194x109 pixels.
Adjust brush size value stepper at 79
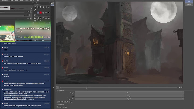point(29,12)
